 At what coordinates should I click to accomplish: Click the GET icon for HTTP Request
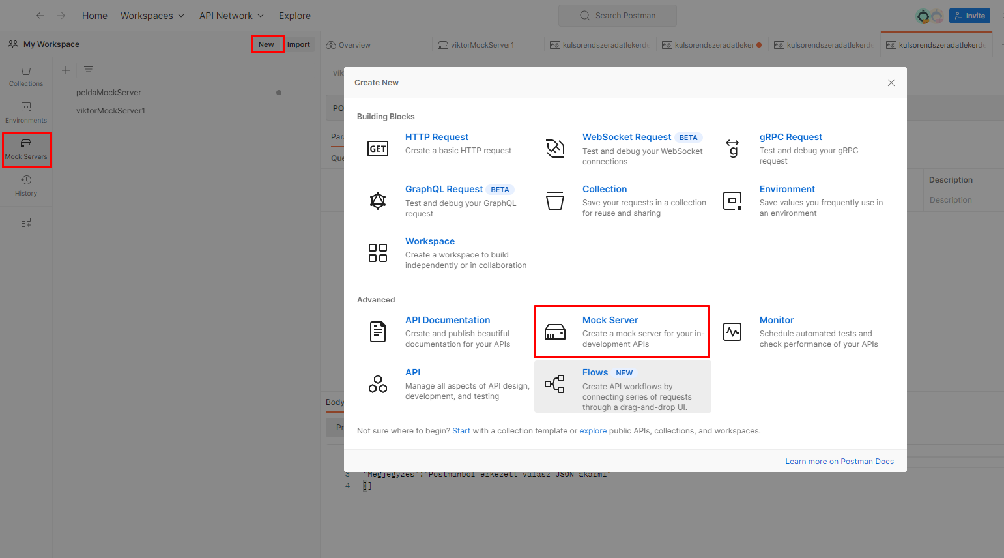tap(378, 149)
